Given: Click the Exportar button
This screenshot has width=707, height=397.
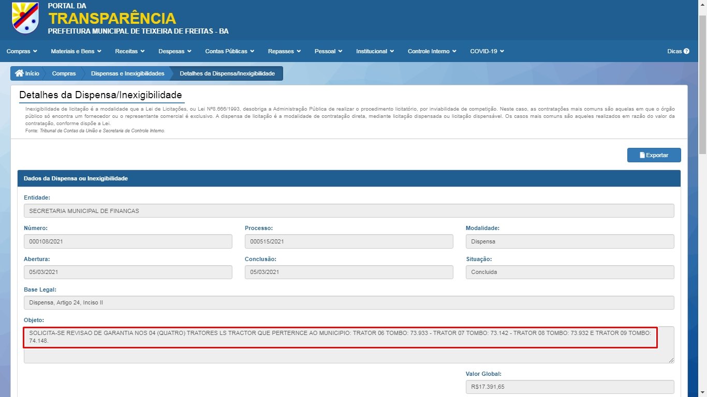Looking at the screenshot, I should click(x=654, y=155).
